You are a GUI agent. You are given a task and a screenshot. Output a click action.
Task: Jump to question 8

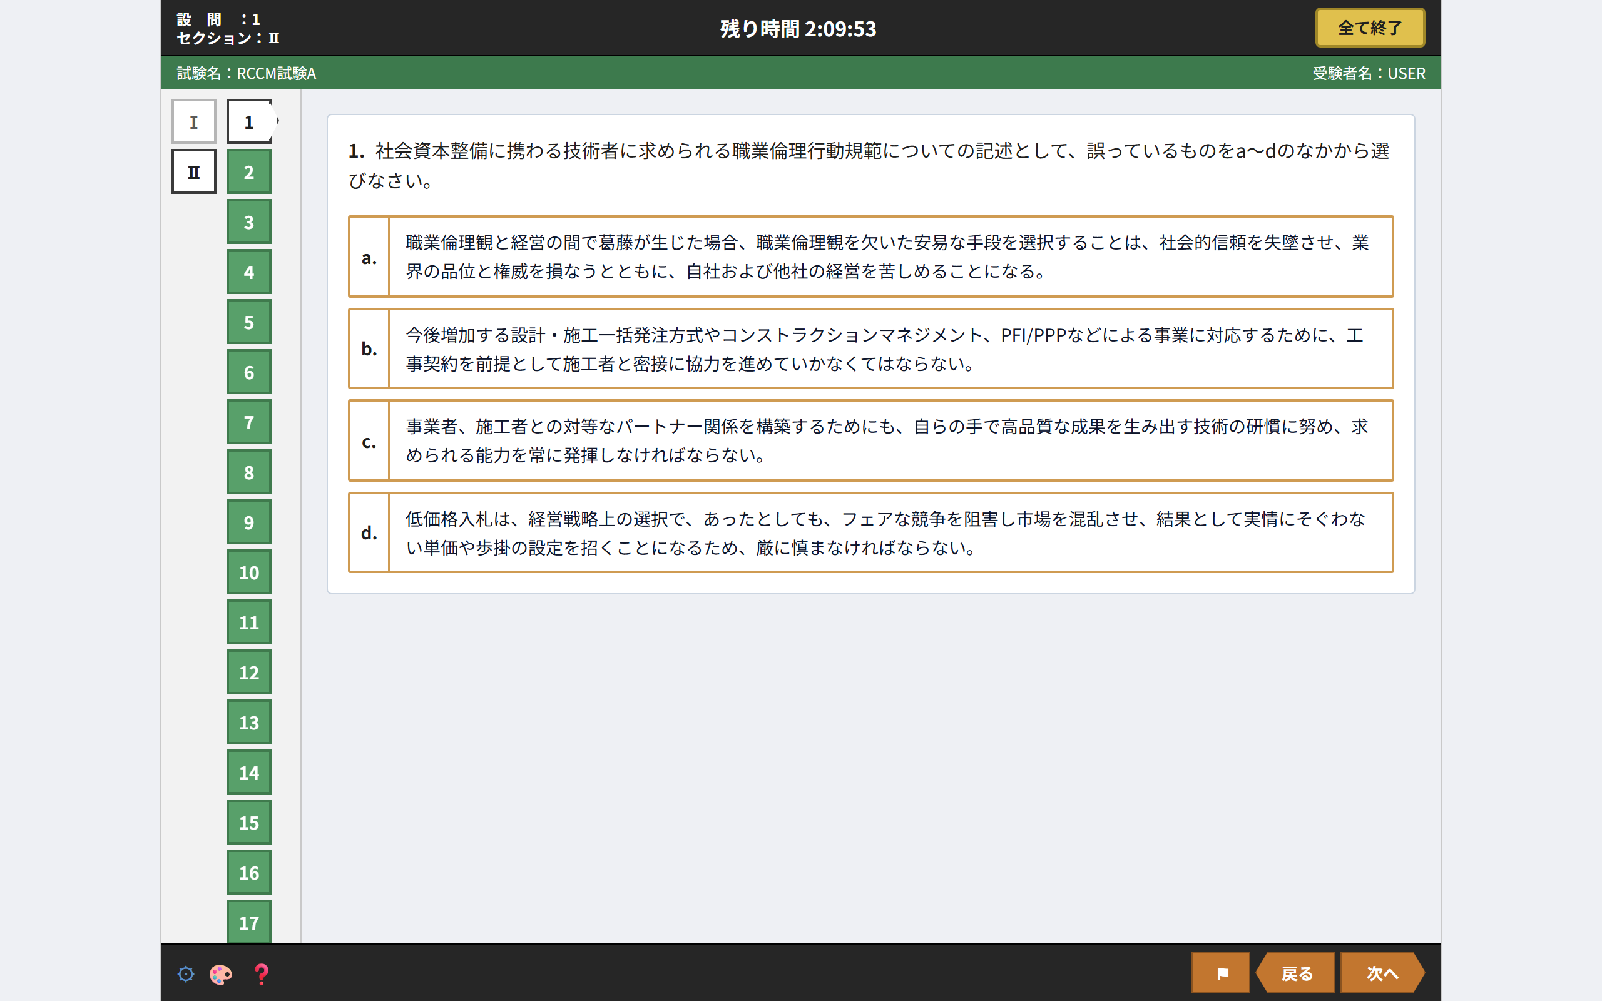pyautogui.click(x=250, y=472)
